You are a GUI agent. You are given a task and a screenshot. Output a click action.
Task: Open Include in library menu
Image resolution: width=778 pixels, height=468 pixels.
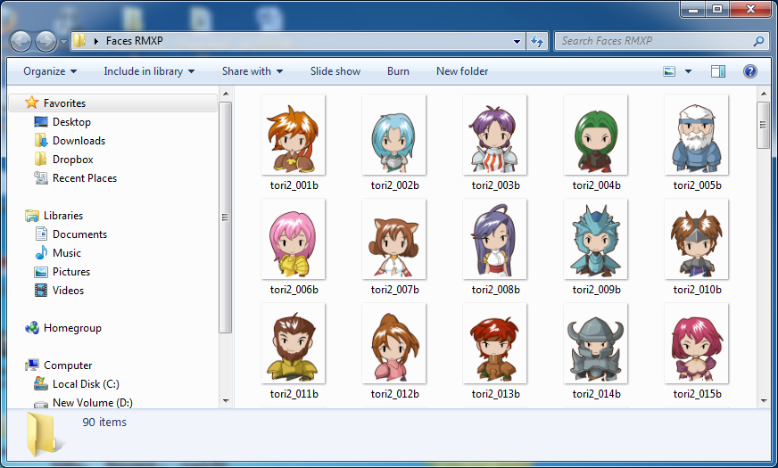click(x=148, y=71)
